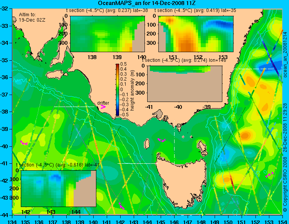
Task: Select the 'height anomaly (m)' label
Action: tap(132, 90)
